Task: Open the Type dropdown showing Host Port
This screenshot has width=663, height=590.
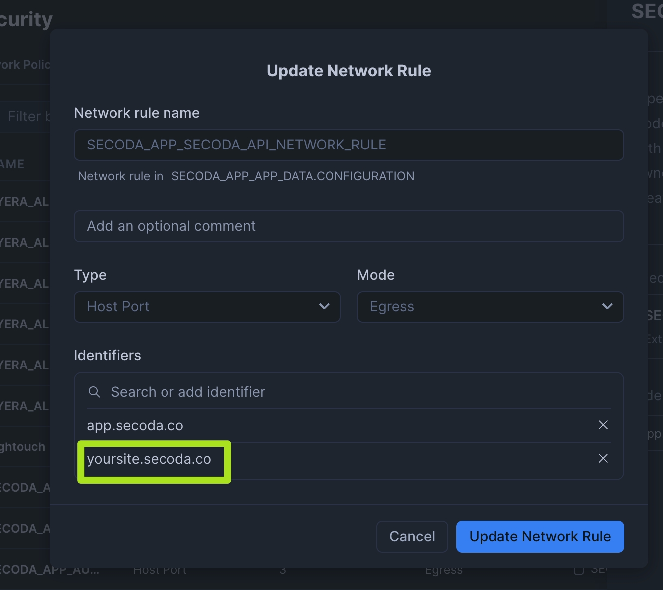Action: click(x=207, y=307)
